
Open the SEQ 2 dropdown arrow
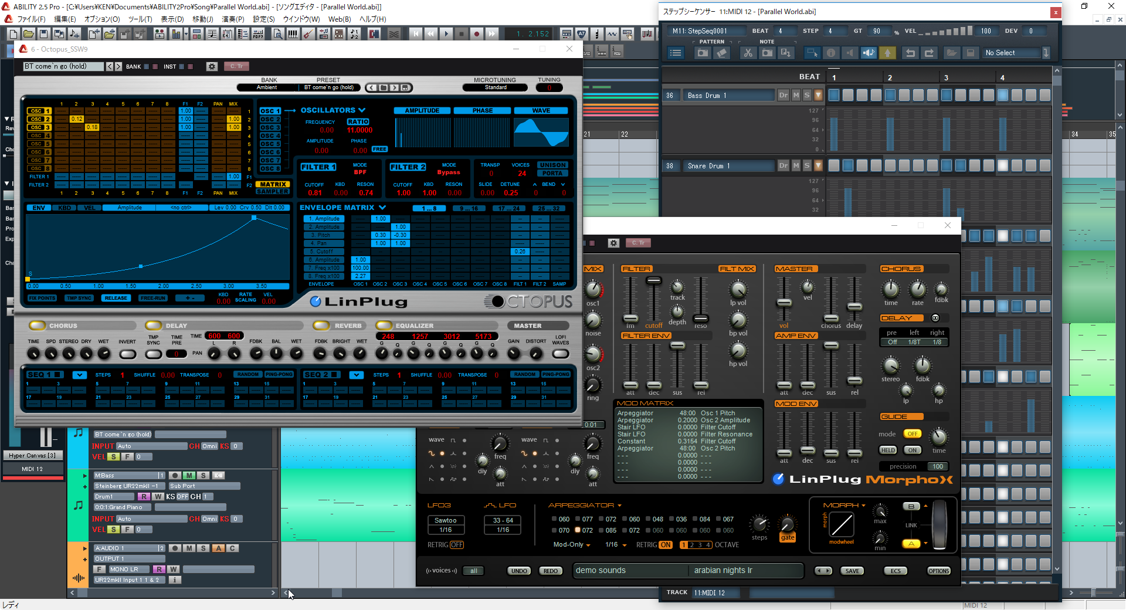(x=357, y=375)
